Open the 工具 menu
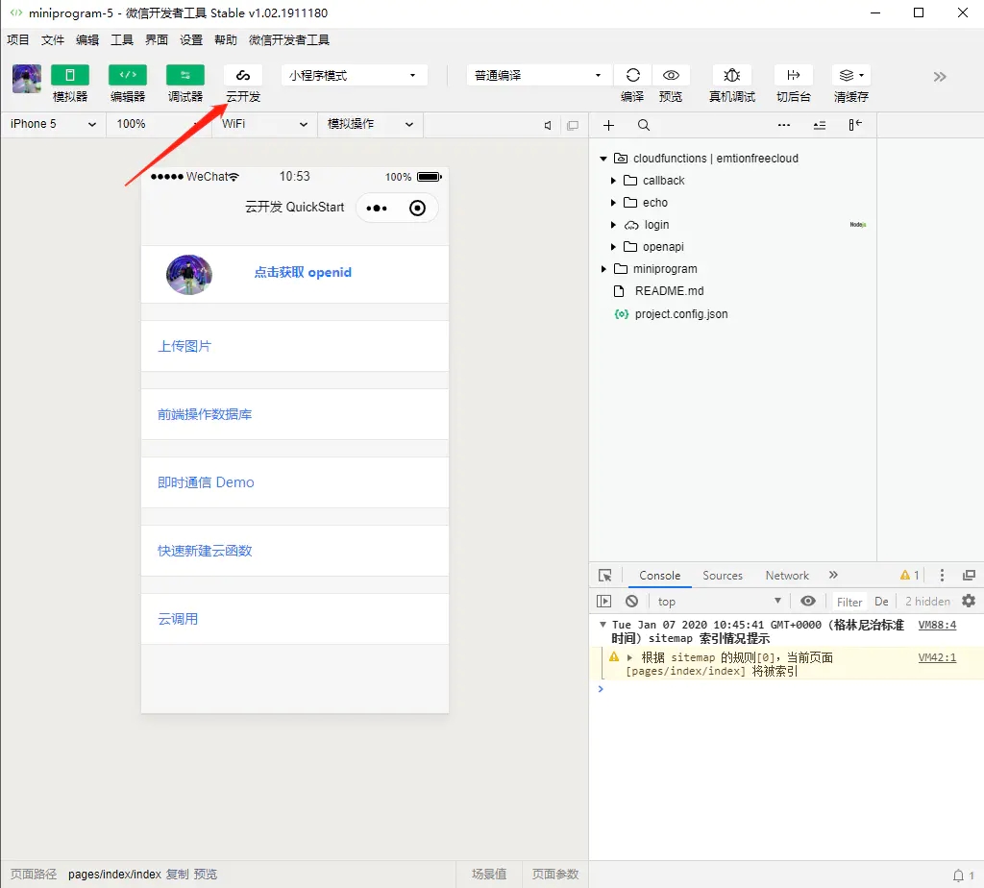 (x=122, y=40)
